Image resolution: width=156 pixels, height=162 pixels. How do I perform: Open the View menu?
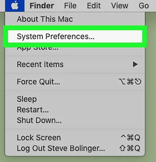tap(120, 6)
